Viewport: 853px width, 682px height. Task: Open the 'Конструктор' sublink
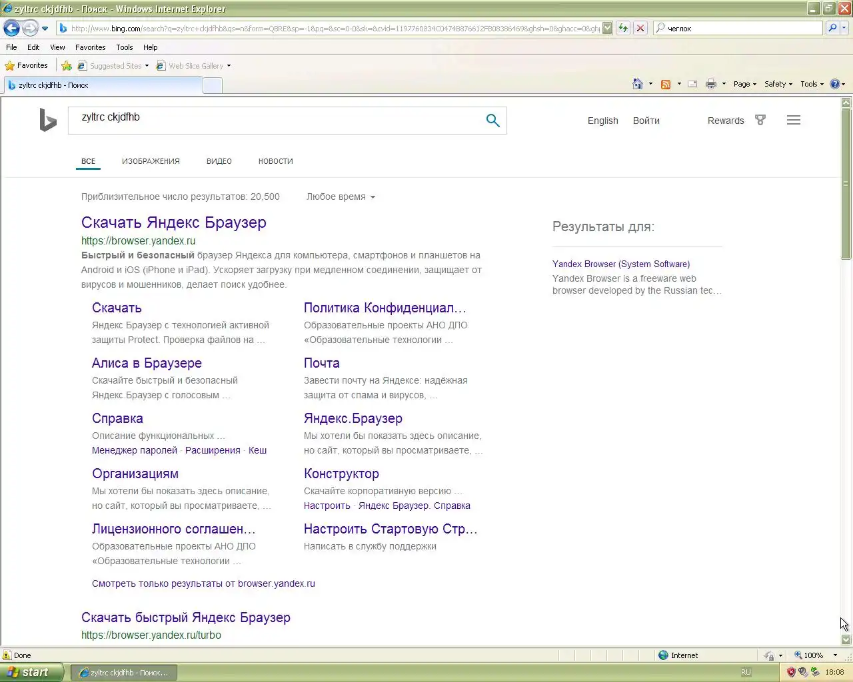(x=341, y=474)
